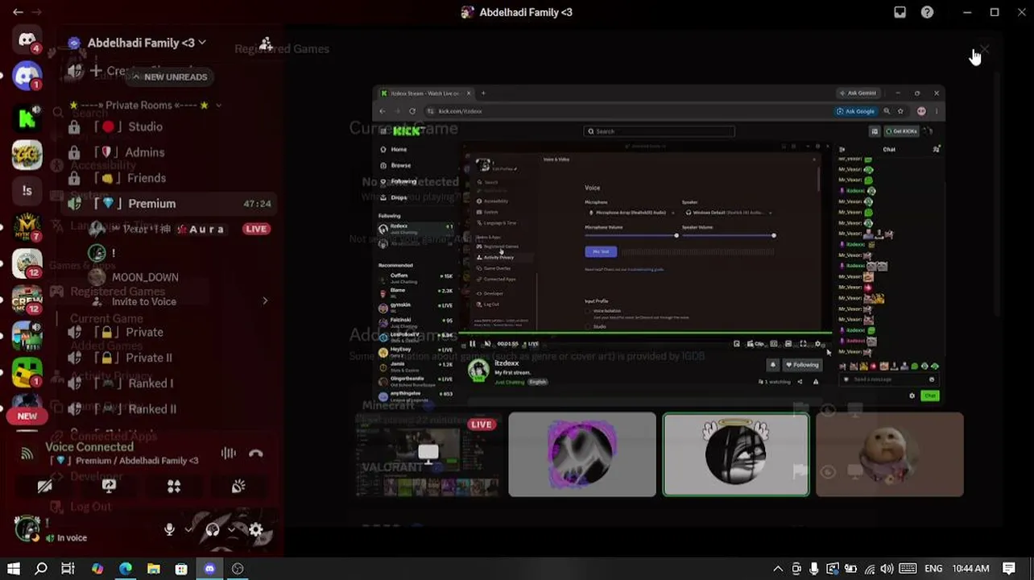Go back with the title bar arrow
1034x580 pixels.
(x=18, y=12)
